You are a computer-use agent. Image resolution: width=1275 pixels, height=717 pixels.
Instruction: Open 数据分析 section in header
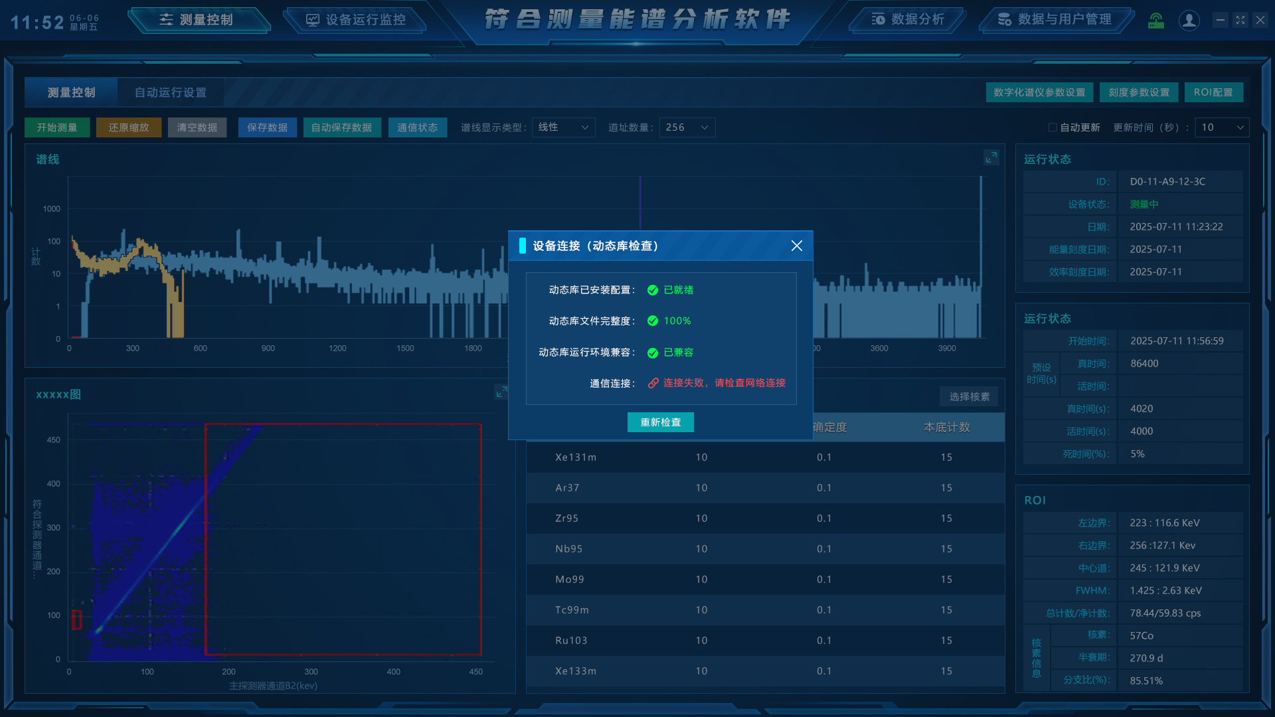click(x=908, y=20)
